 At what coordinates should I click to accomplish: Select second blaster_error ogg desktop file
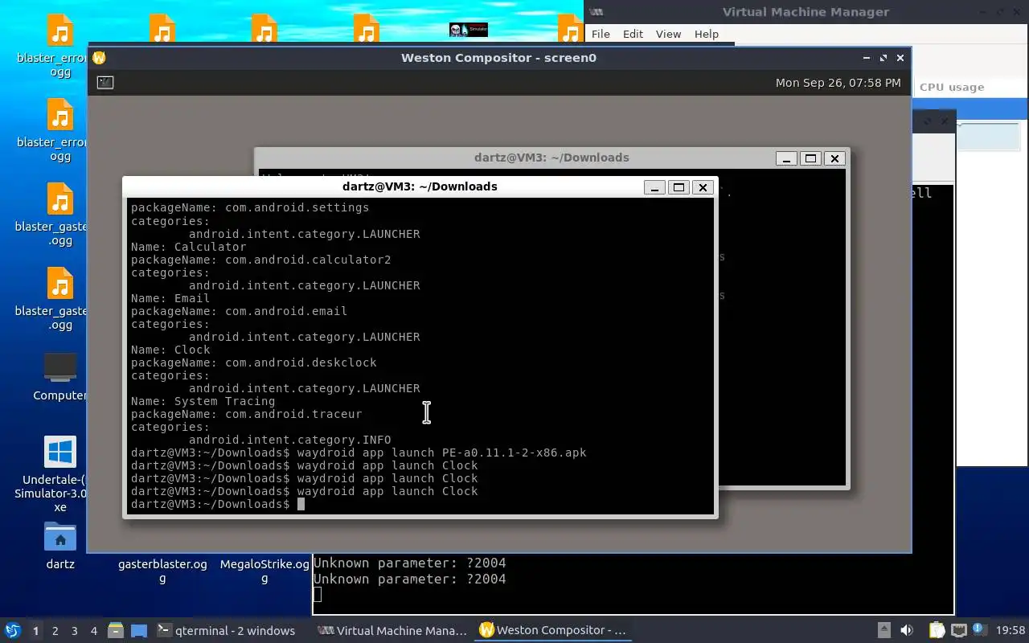coord(60,130)
